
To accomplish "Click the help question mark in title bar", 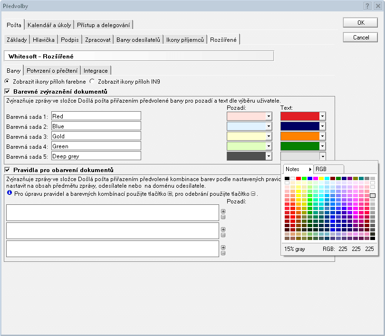I will click(x=367, y=6).
